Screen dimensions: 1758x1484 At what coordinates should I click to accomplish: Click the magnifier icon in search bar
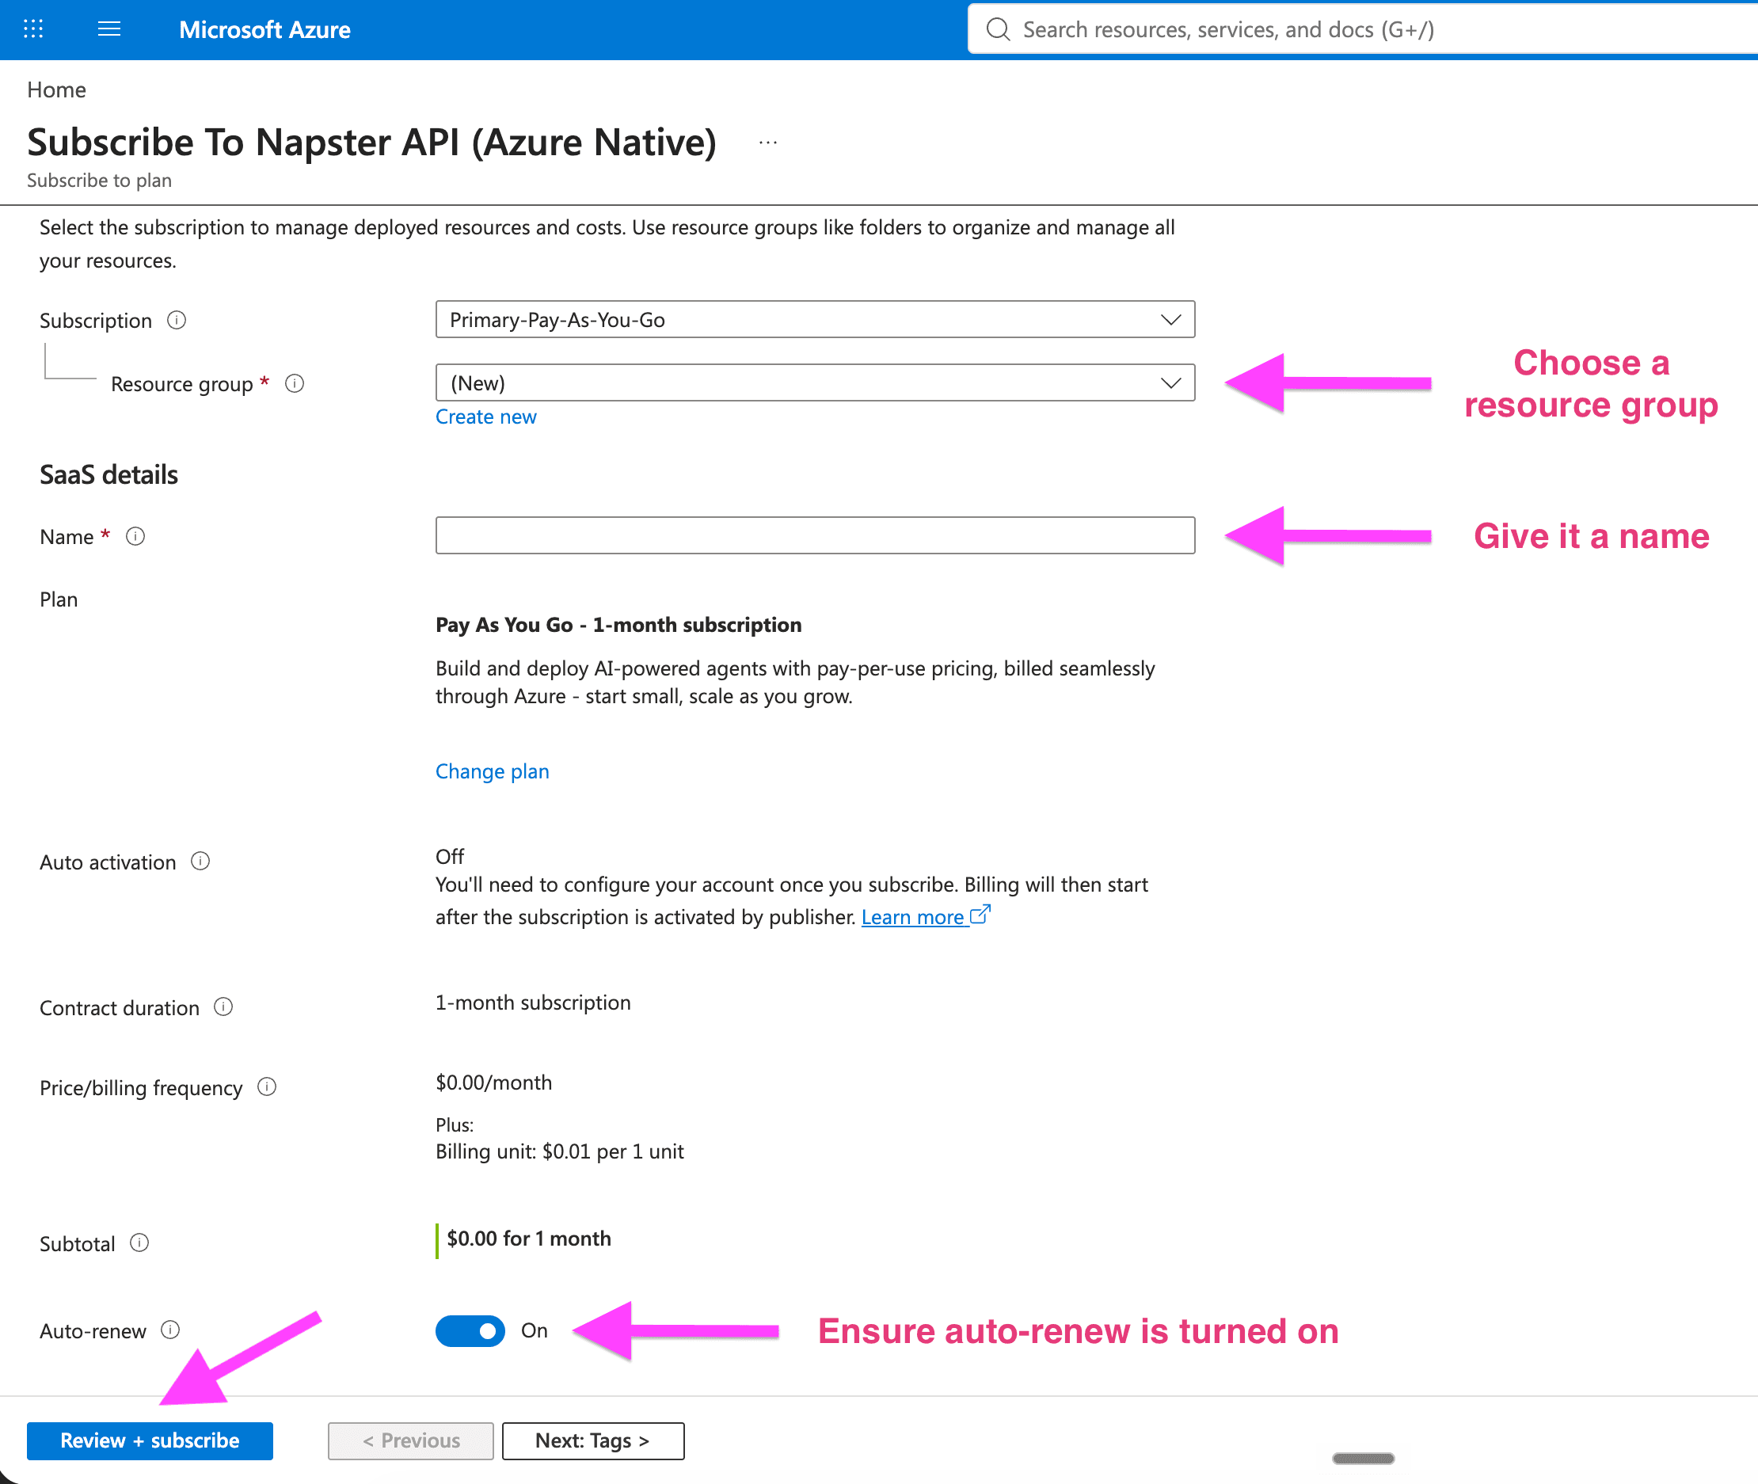[998, 29]
